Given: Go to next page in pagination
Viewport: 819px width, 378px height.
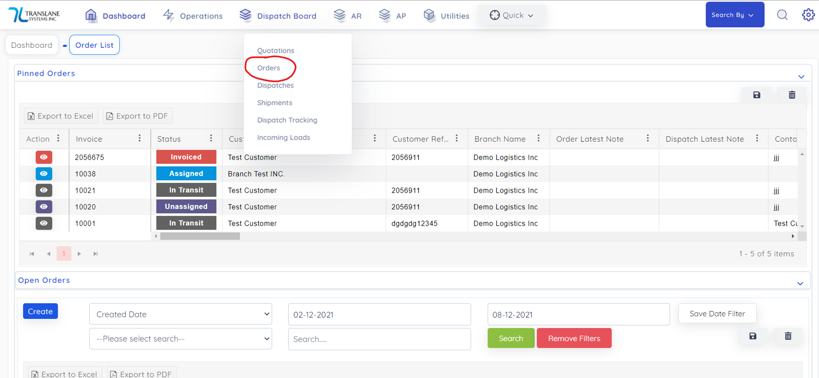Looking at the screenshot, I should pos(79,254).
